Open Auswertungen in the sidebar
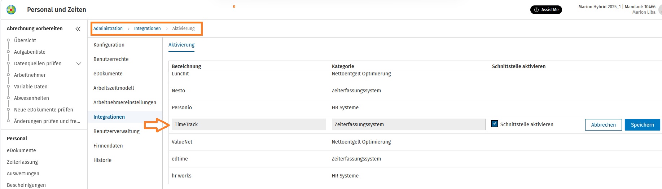The width and height of the screenshot is (662, 189). pos(23,173)
